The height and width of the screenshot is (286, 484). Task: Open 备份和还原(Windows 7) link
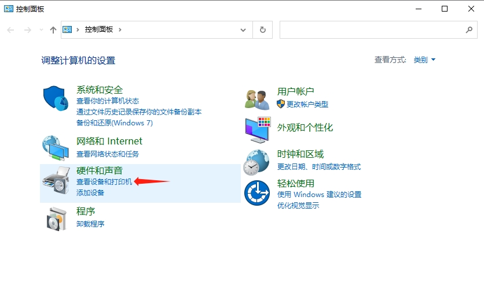pyautogui.click(x=115, y=123)
